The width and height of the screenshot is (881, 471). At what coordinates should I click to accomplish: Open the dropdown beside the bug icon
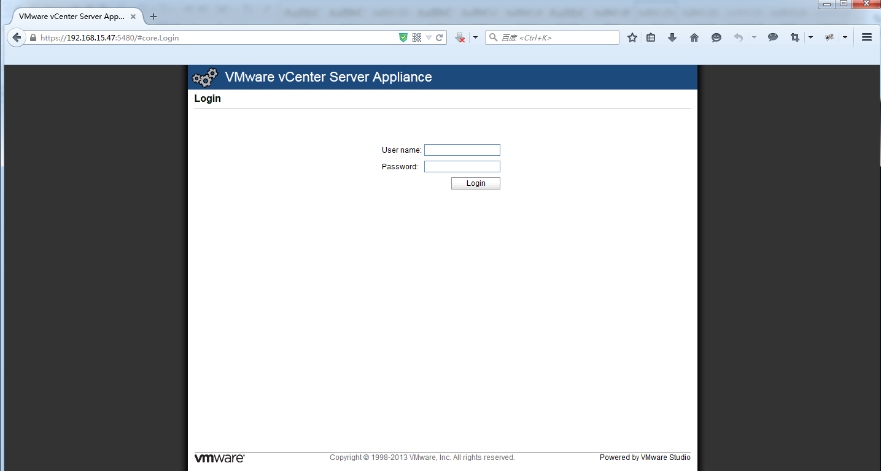845,37
